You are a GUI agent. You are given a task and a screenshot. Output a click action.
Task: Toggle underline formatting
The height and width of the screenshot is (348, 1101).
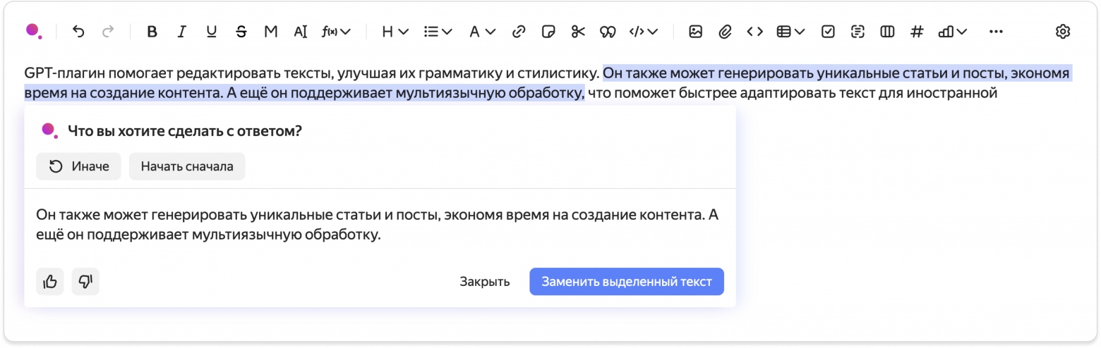point(211,31)
